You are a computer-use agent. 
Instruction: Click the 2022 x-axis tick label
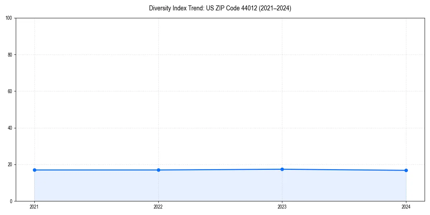point(158,207)
